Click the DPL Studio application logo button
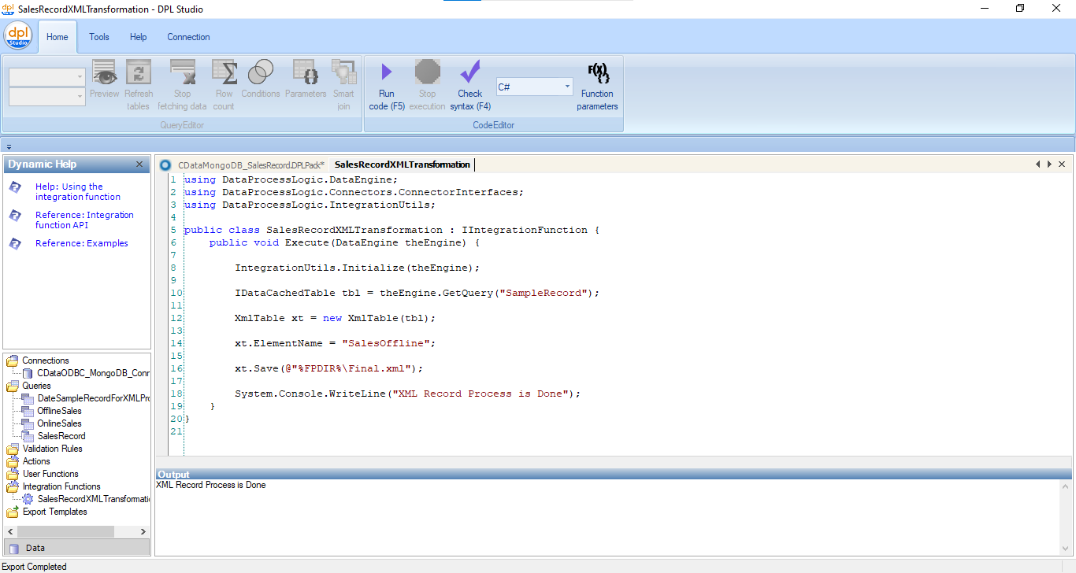Viewport: 1076px width, 573px height. click(x=17, y=36)
